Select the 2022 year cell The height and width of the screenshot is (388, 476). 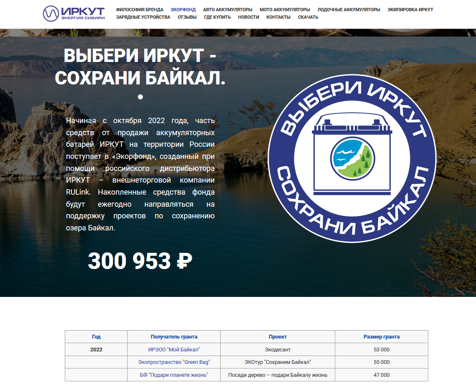tap(96, 350)
